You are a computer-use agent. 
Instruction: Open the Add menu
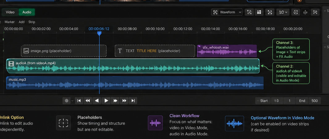click(22, 22)
